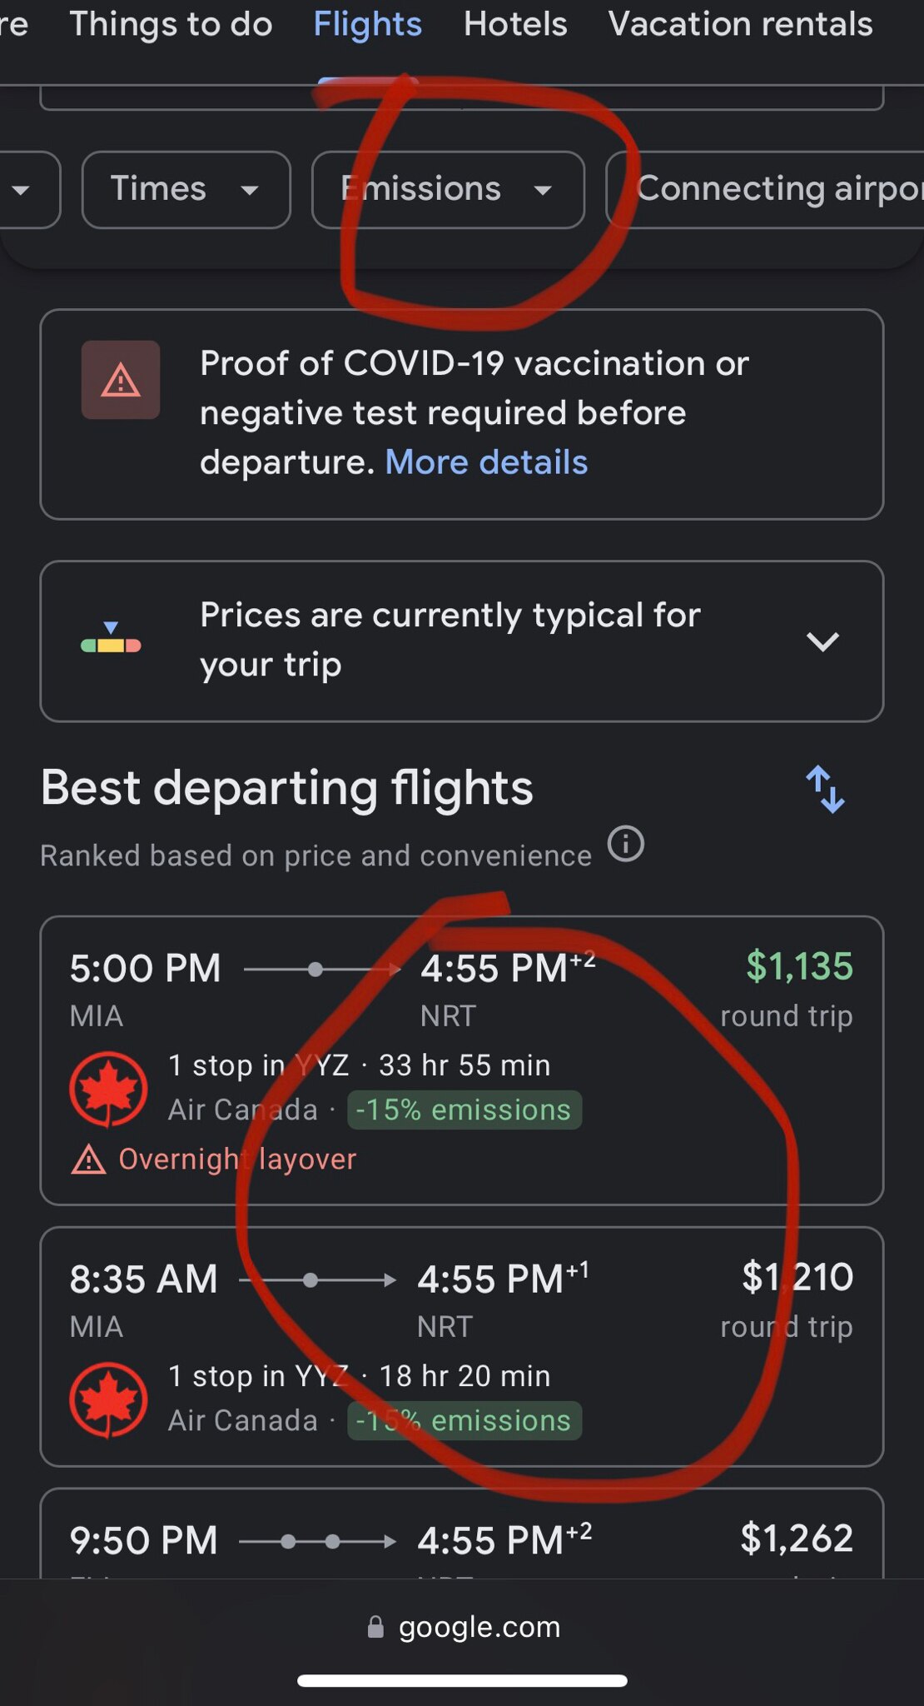924x1706 pixels.
Task: Tap Air Canada logo on $1,135 flight
Action: pos(108,1089)
